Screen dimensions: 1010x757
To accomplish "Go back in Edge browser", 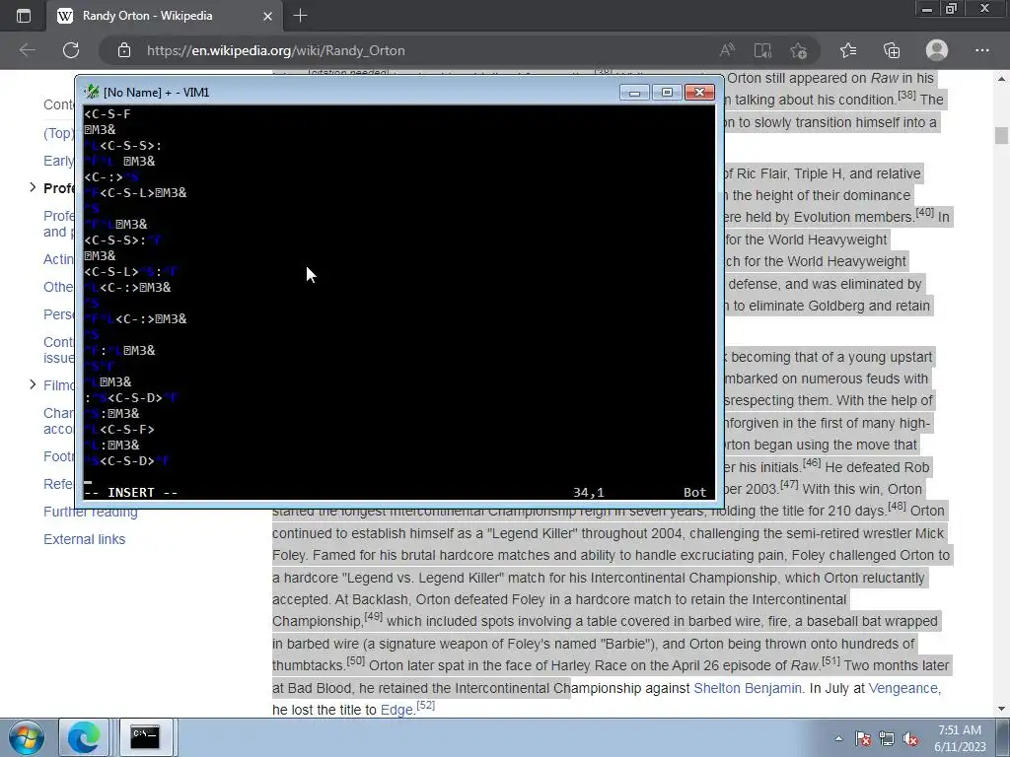I will pos(27,50).
